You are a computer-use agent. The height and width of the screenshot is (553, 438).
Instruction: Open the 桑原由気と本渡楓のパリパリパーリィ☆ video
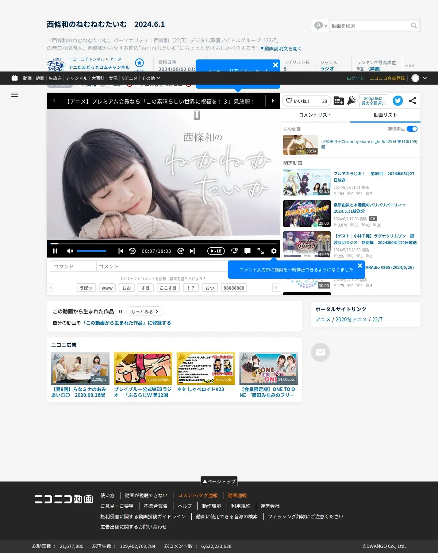[369, 208]
